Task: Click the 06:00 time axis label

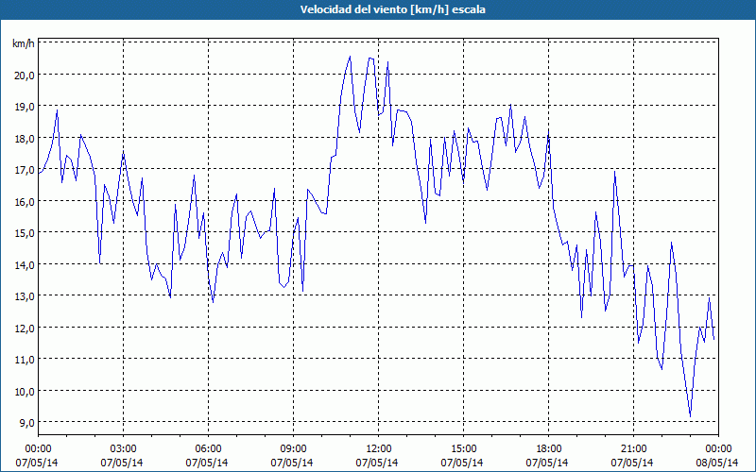Action: click(x=208, y=449)
